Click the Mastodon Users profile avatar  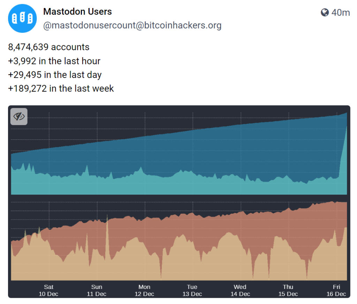[x=22, y=18]
